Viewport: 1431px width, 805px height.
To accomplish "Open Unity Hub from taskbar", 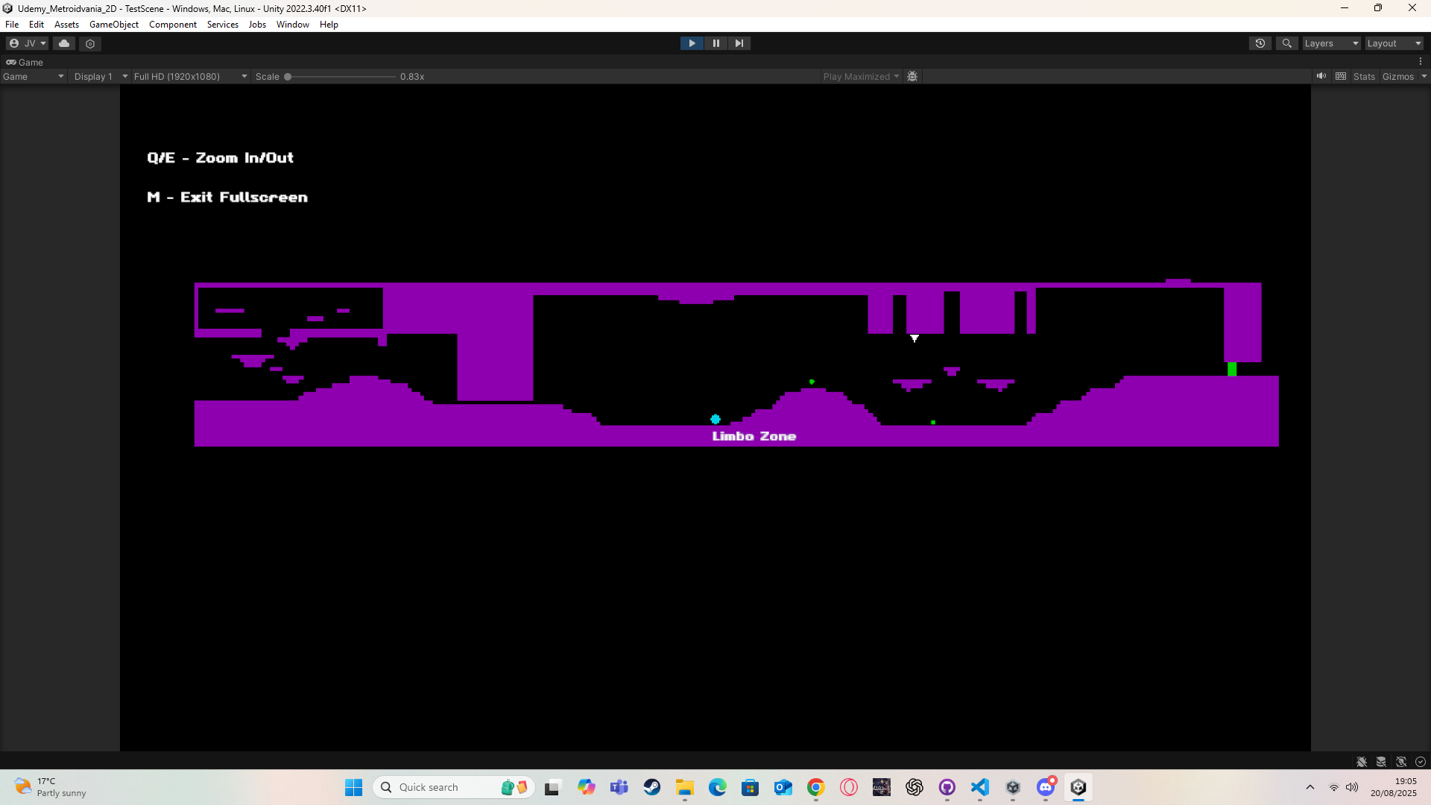I will pyautogui.click(x=1013, y=787).
